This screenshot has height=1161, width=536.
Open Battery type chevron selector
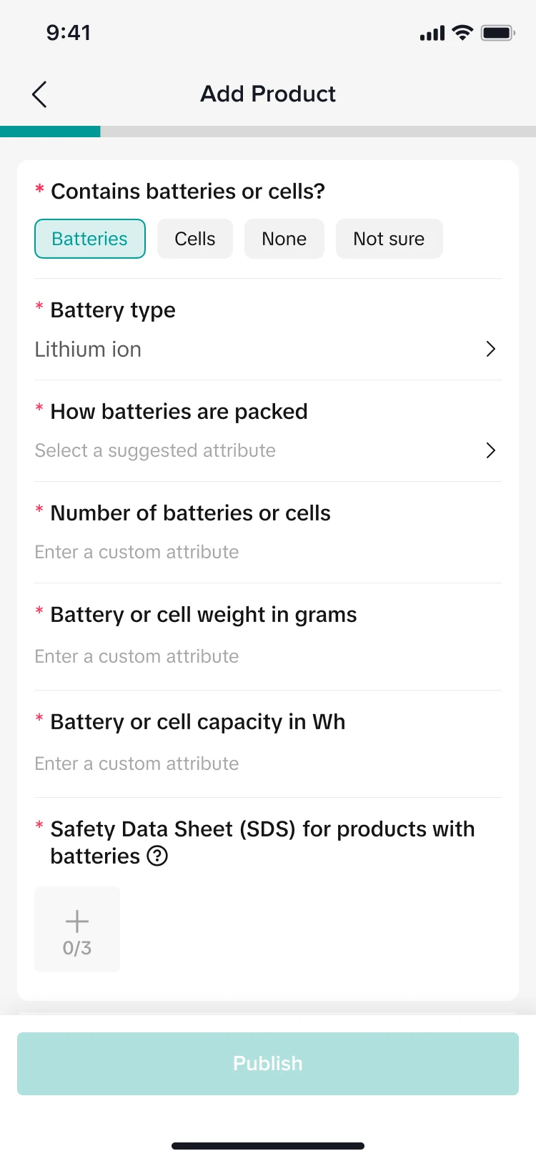point(490,349)
